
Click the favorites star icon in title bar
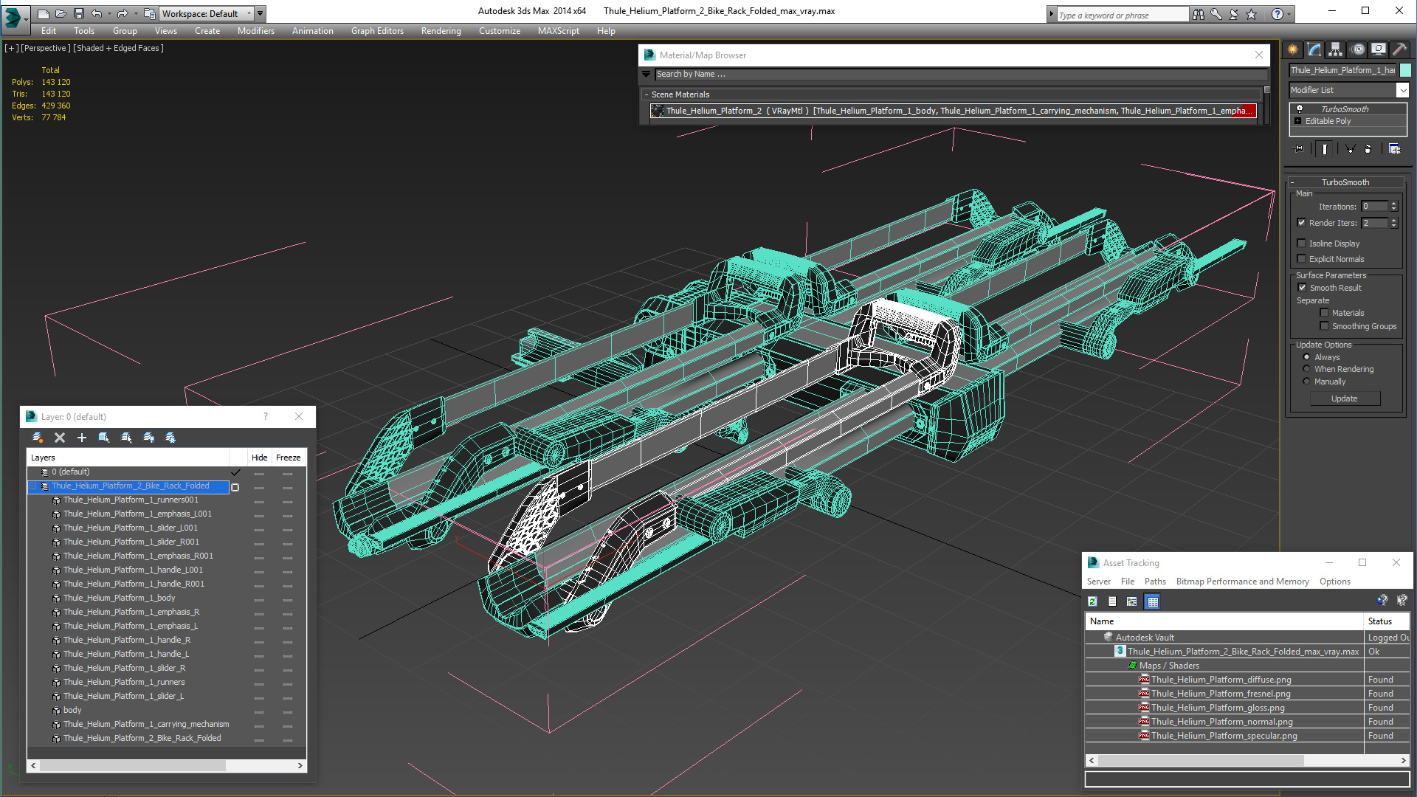pyautogui.click(x=1252, y=14)
